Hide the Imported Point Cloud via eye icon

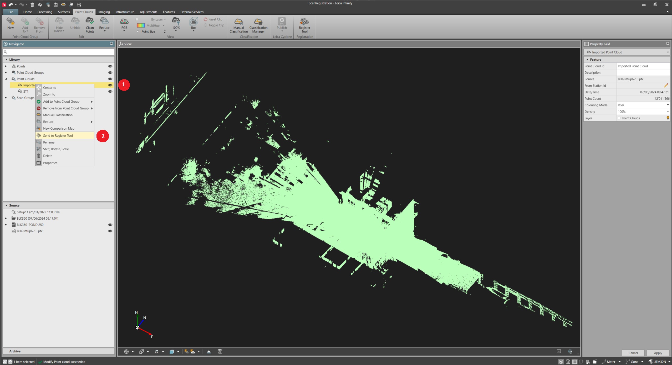tap(110, 85)
